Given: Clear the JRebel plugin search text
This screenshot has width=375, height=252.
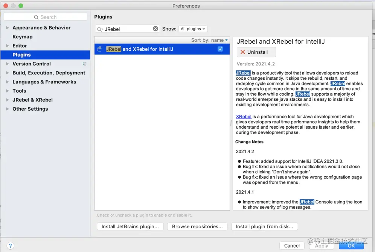Looking at the screenshot, I should pos(155,29).
